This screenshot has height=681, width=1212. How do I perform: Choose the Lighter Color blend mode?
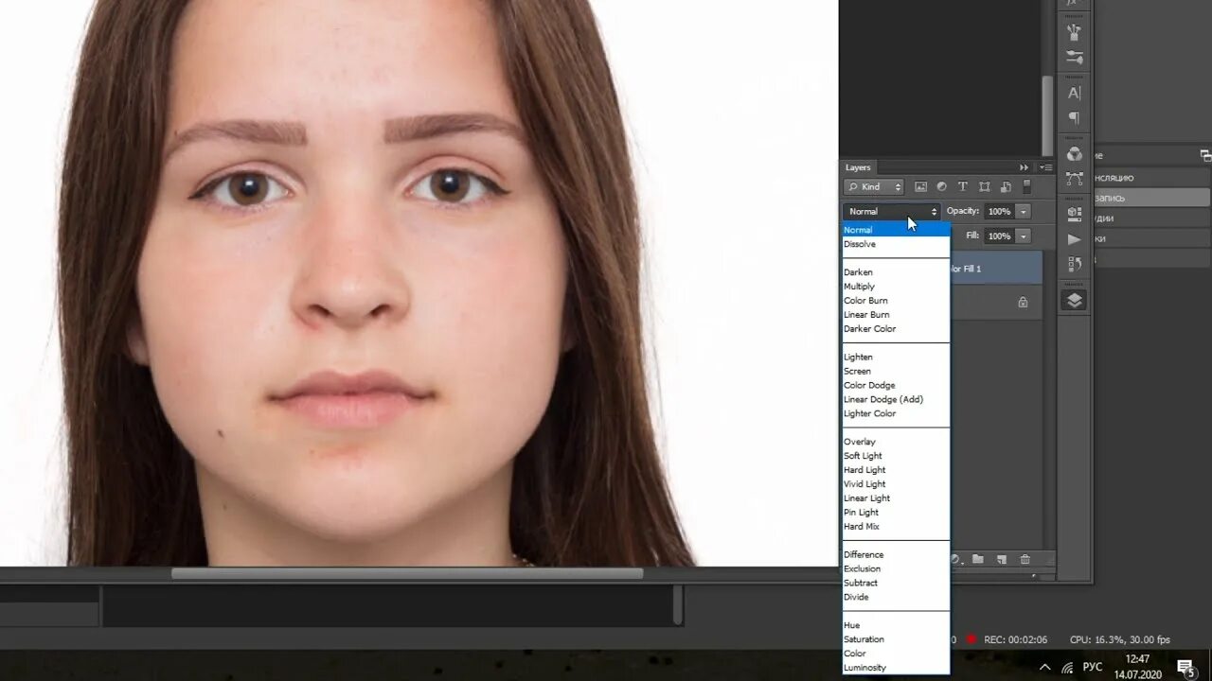[x=896, y=413]
